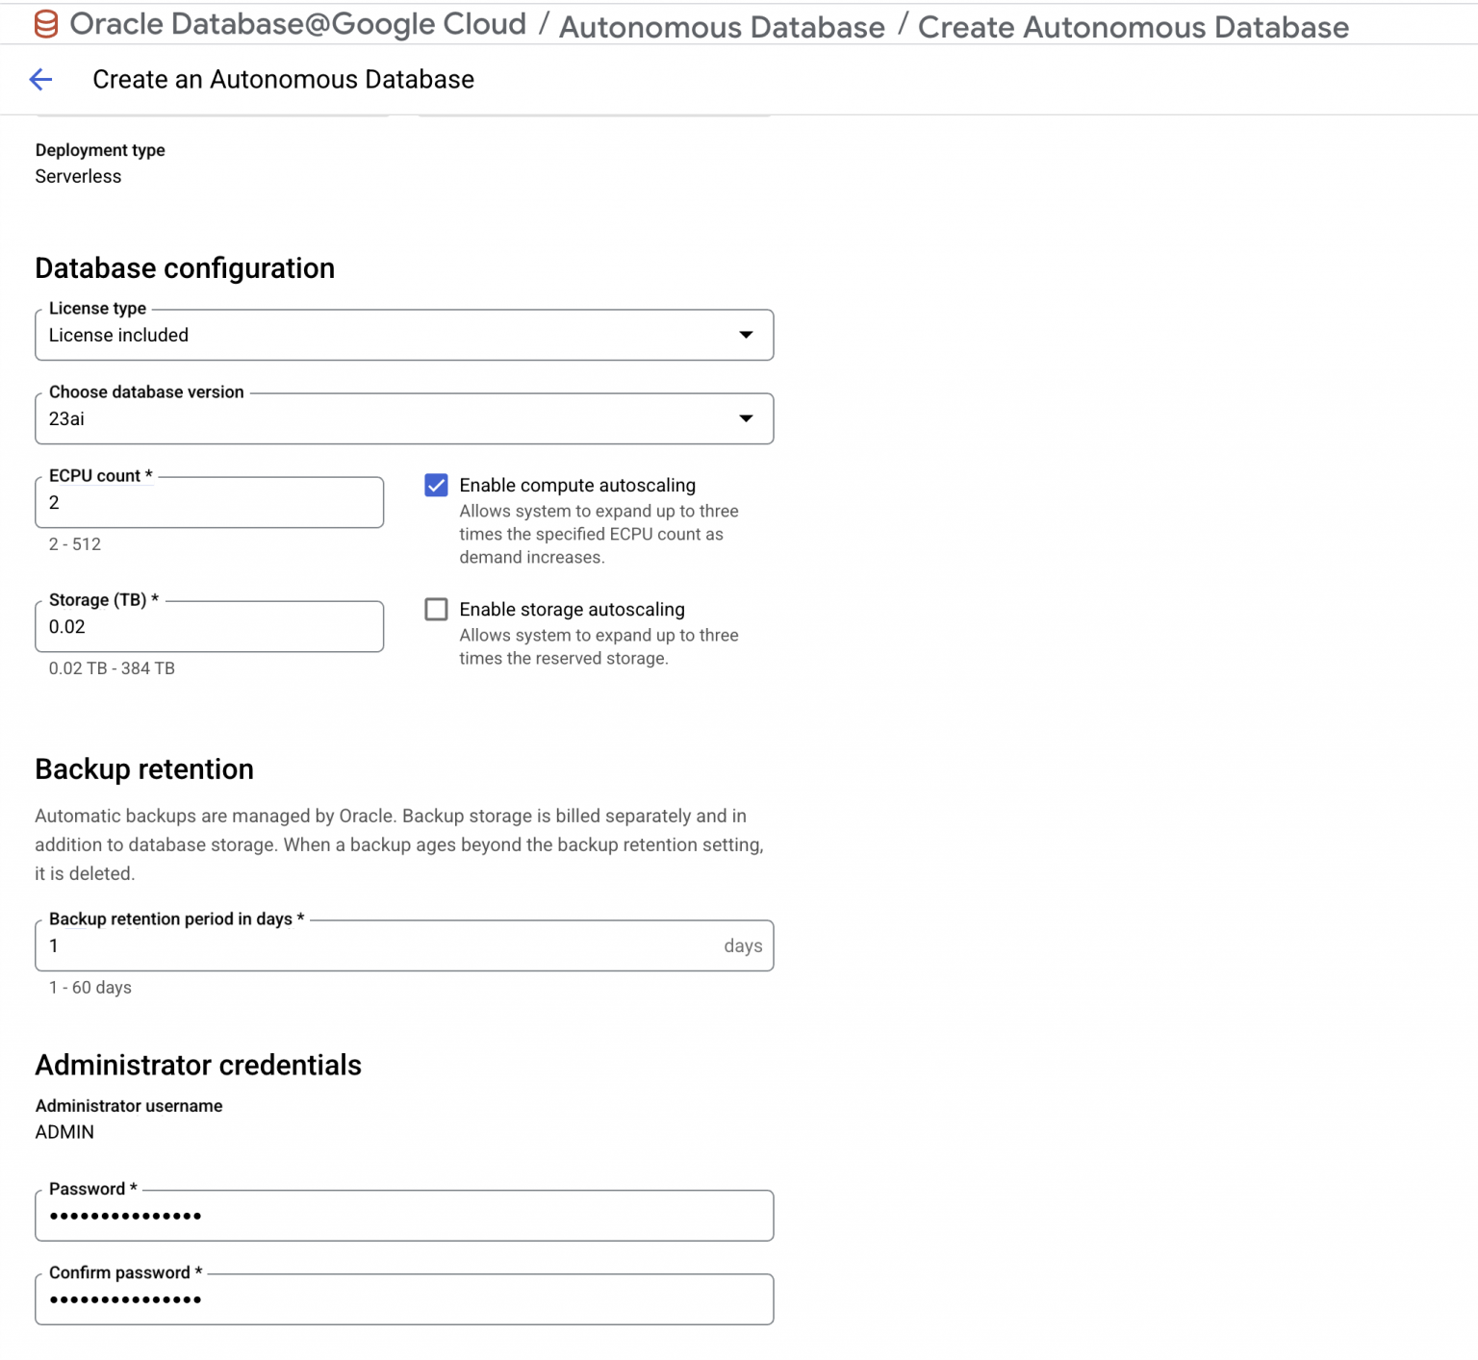
Task: Open the Autonomous Database breadcrumb
Action: 724,26
